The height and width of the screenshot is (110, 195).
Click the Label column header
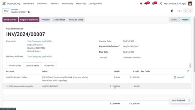click(45, 71)
